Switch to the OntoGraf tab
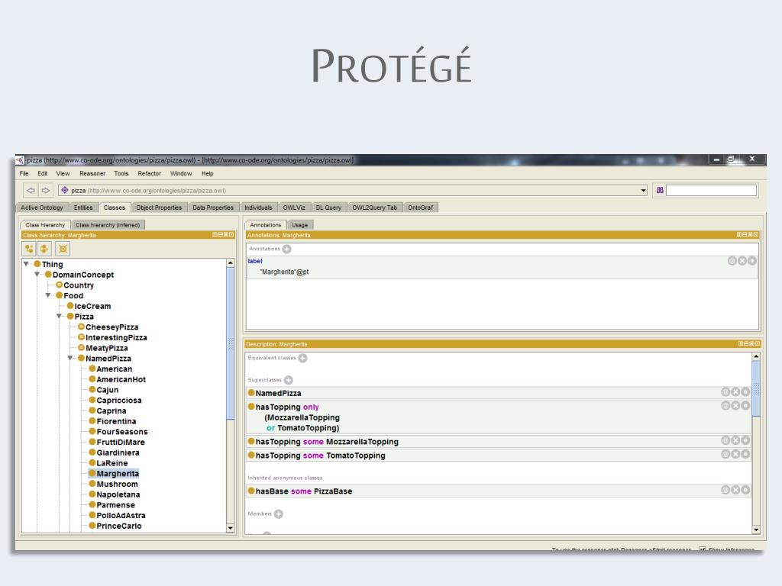782x586 pixels. coord(421,208)
